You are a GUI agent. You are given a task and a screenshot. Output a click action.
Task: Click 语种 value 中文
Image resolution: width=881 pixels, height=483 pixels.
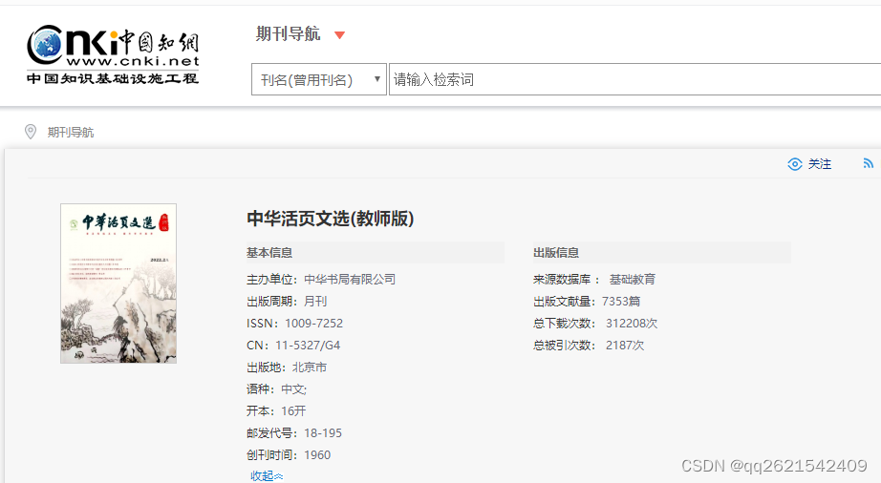pos(292,389)
